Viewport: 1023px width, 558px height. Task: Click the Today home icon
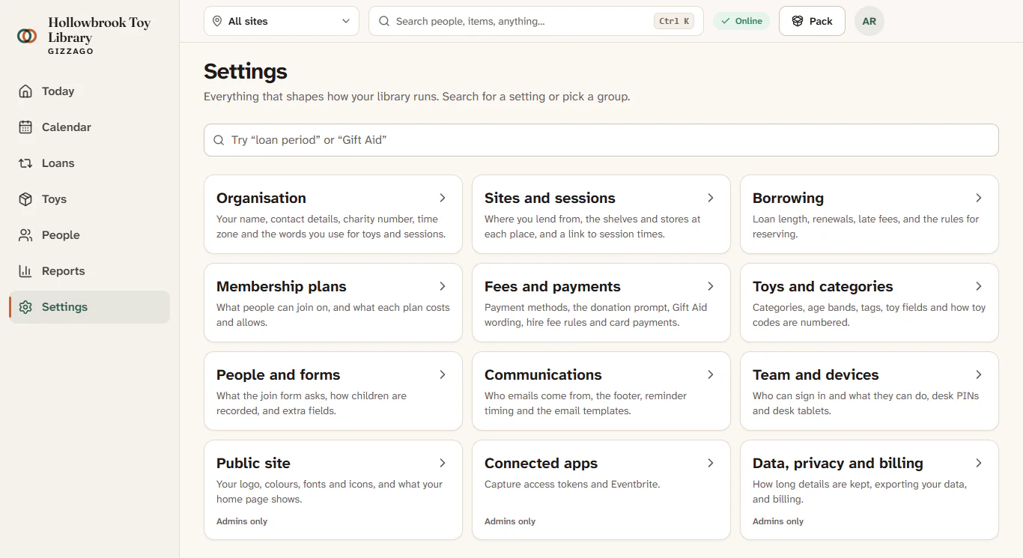[x=25, y=91]
